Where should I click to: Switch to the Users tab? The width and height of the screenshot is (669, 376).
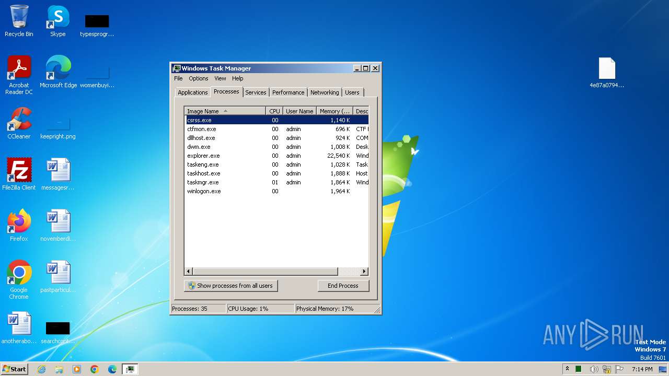click(352, 92)
